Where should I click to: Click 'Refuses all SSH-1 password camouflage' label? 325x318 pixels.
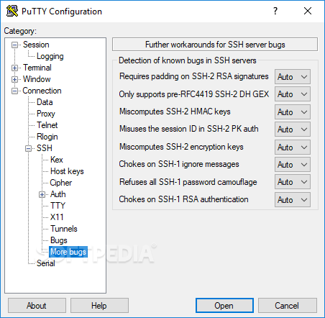188,182
